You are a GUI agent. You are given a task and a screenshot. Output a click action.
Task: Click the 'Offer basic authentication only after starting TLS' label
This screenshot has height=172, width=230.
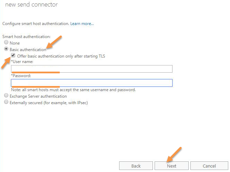tap(61, 56)
